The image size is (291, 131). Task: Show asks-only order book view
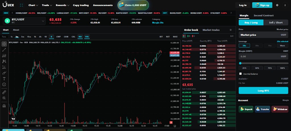coord(193,36)
